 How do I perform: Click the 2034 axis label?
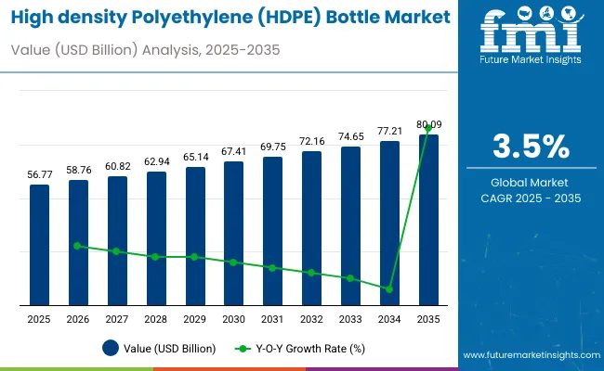click(x=389, y=319)
